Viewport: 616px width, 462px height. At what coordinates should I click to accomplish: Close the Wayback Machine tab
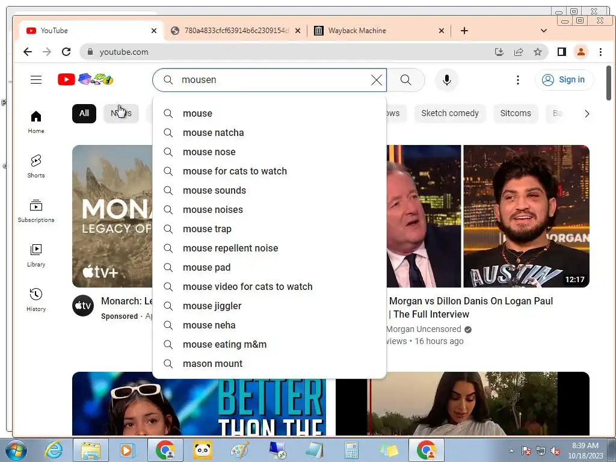[442, 31]
